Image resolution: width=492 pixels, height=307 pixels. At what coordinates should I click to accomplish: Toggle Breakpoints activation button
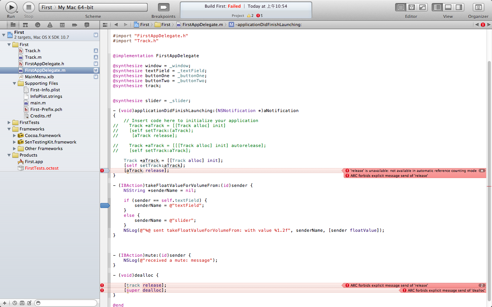tap(163, 7)
